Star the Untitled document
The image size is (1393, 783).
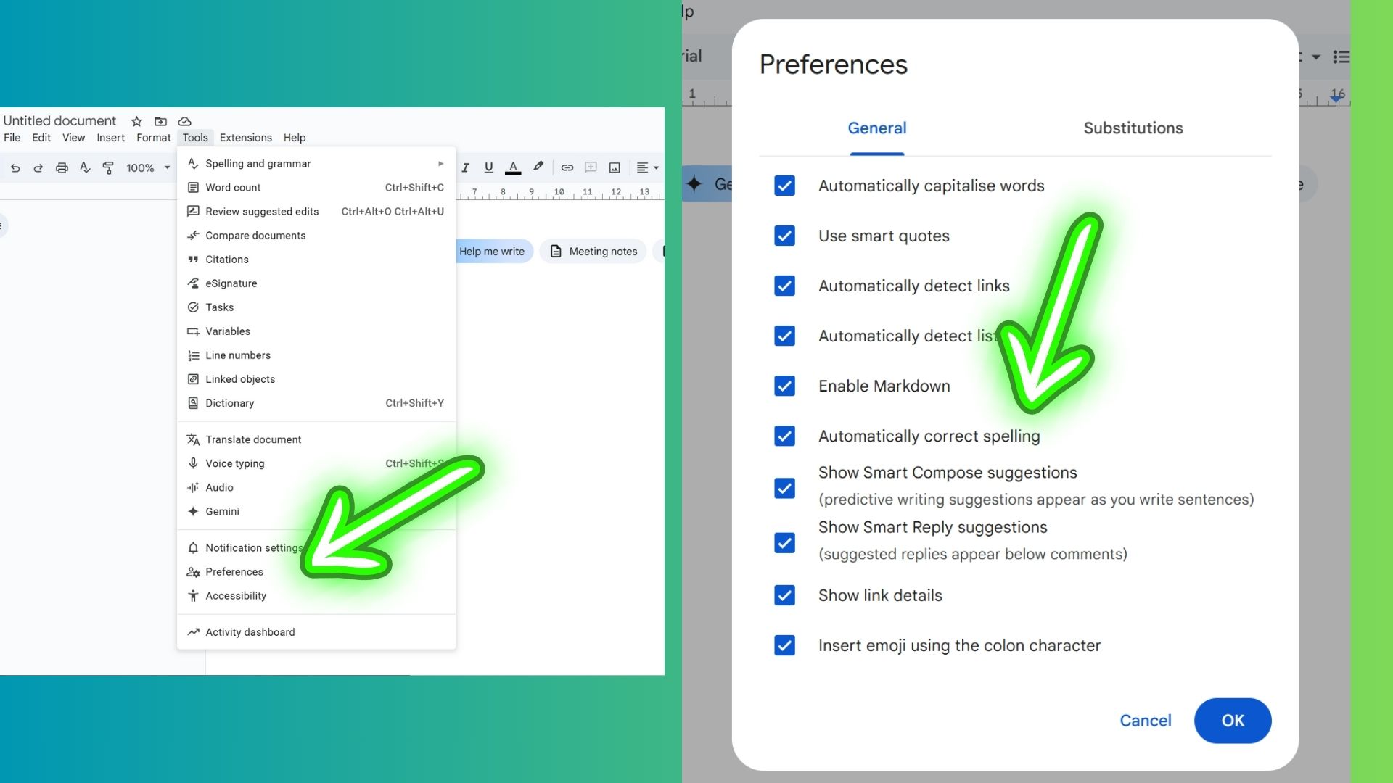tap(136, 121)
